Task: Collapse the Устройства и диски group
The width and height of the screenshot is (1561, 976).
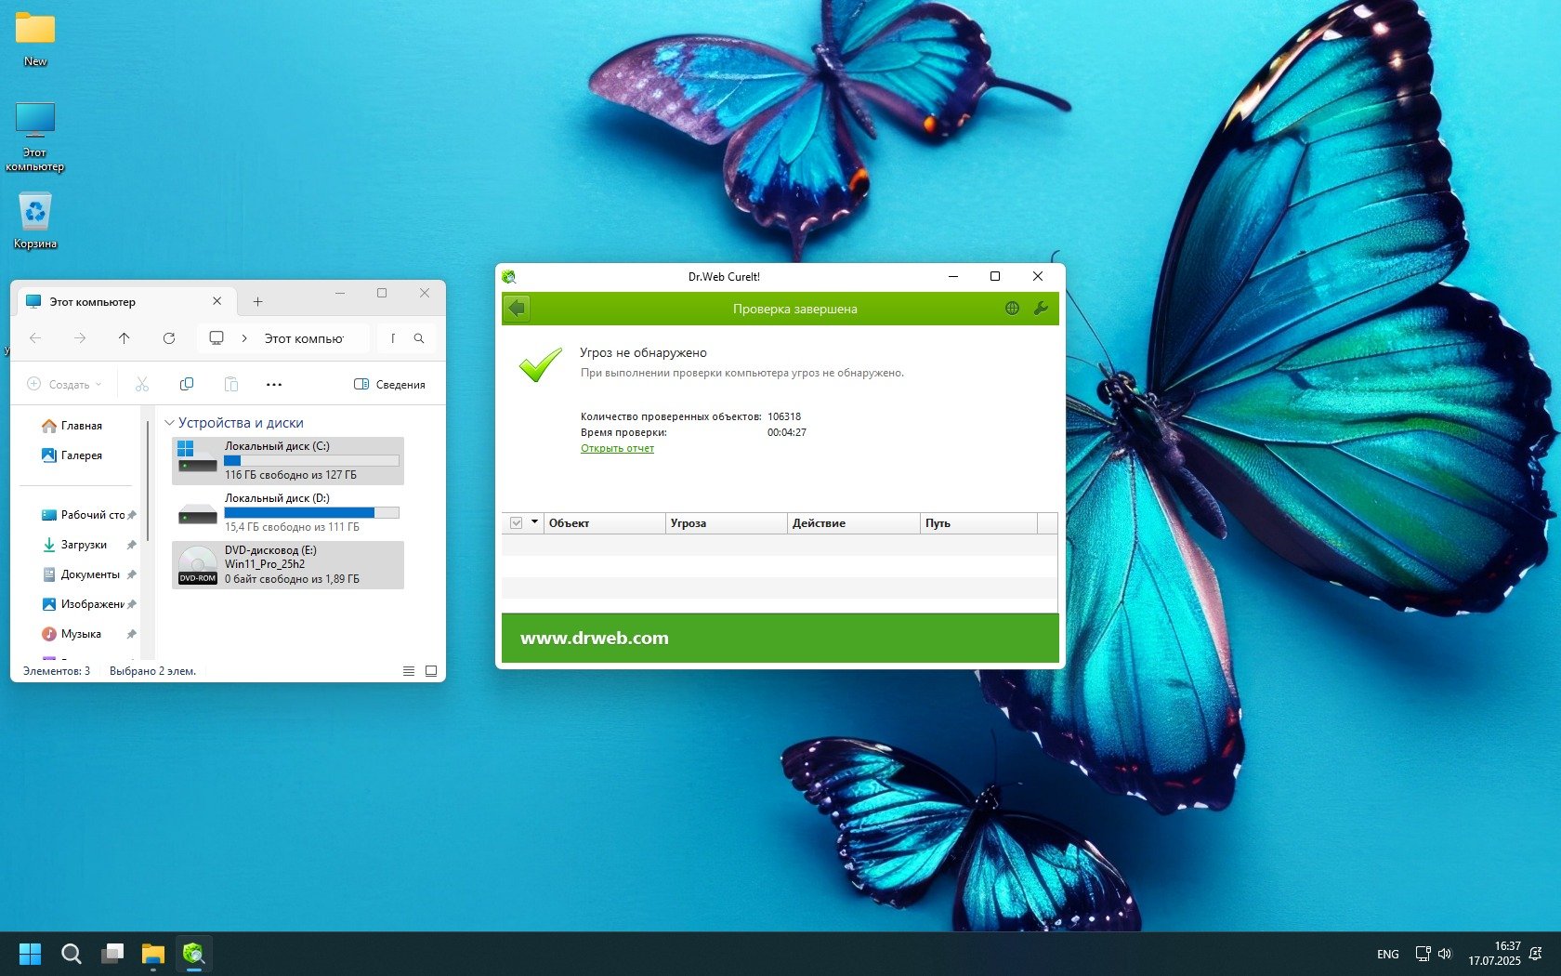Action: 169,423
